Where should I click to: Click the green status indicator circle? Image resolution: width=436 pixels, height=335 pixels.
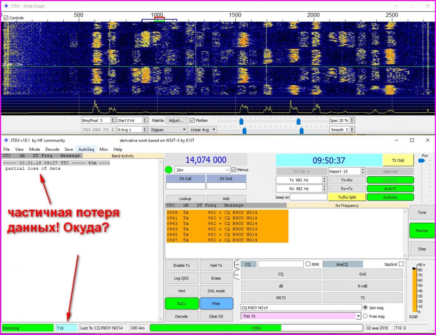(169, 170)
